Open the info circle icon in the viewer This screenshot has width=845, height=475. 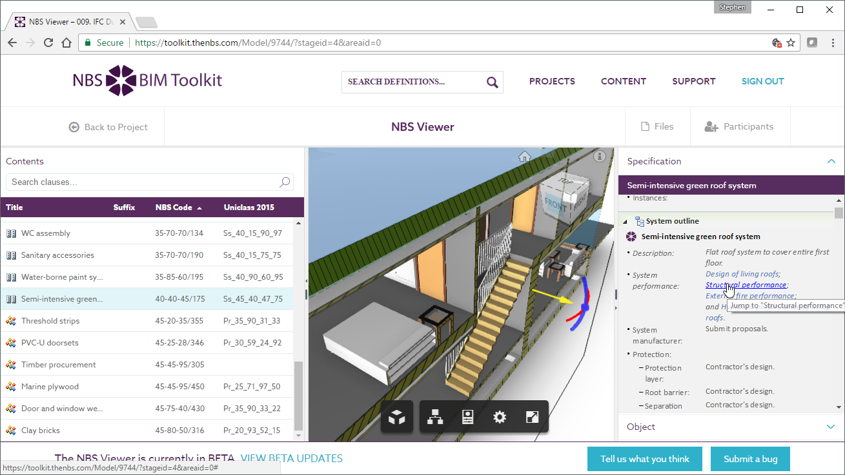point(599,155)
